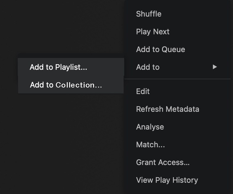The height and width of the screenshot is (194, 233).
Task: Select Add to Playlist... in the submenu
Action: pos(59,67)
